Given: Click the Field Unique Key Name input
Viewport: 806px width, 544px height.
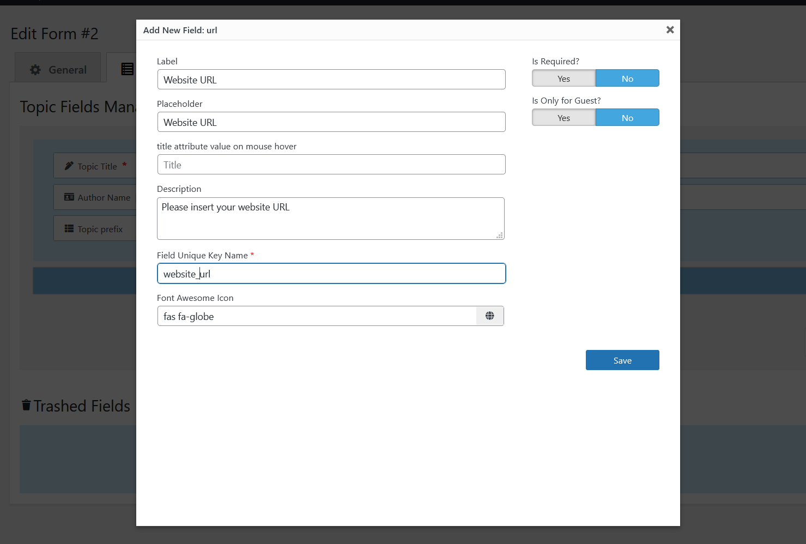Looking at the screenshot, I should [331, 274].
